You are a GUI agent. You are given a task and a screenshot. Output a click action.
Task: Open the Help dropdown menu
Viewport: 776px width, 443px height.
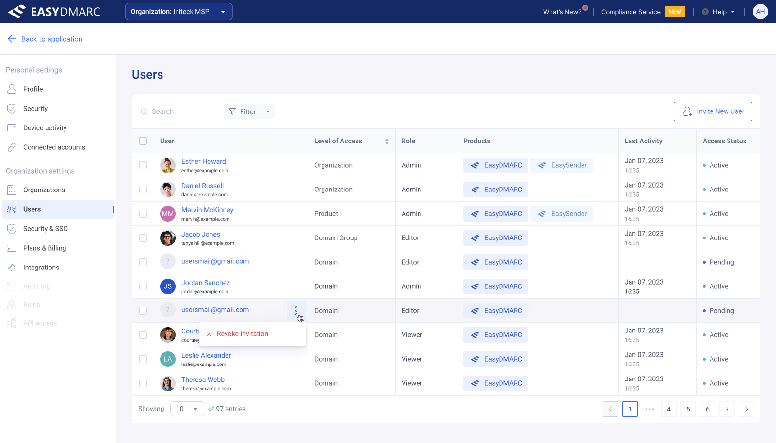718,12
